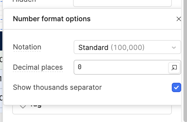
Task: Click the left-edge table cell showing 1
Action: click(x=1, y=78)
